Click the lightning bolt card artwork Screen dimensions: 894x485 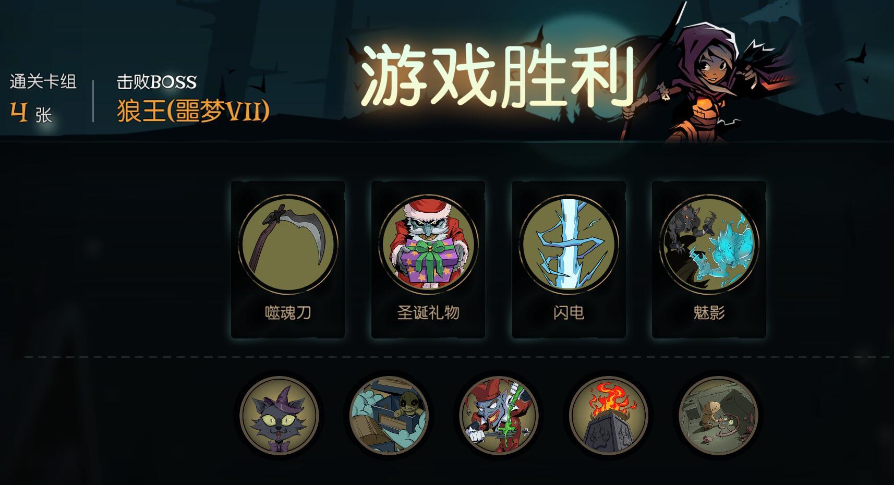click(569, 244)
